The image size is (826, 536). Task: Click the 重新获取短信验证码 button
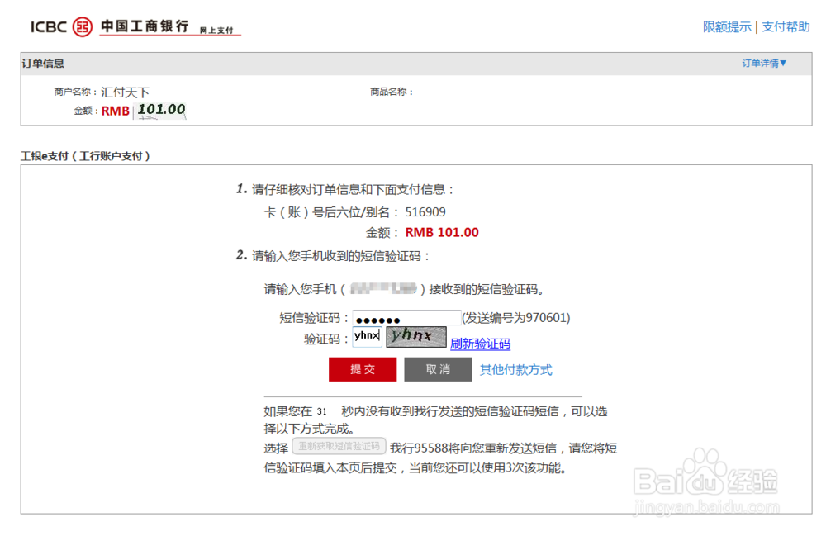339,447
